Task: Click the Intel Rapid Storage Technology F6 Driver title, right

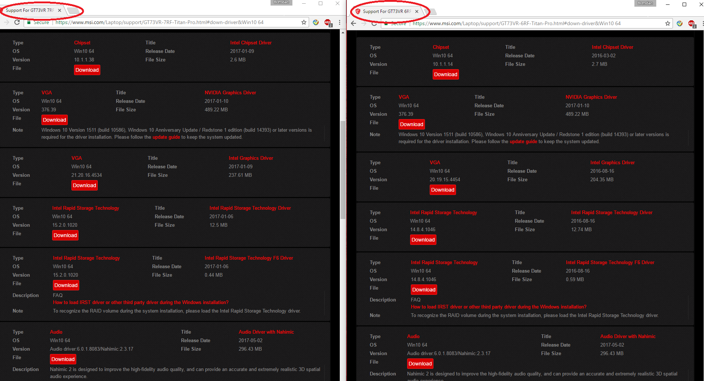Action: pyautogui.click(x=610, y=263)
